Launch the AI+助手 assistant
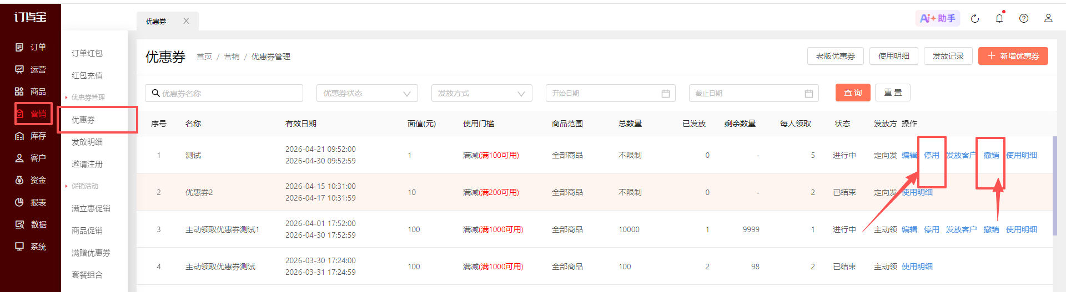This screenshot has height=292, width=1066. pos(938,18)
